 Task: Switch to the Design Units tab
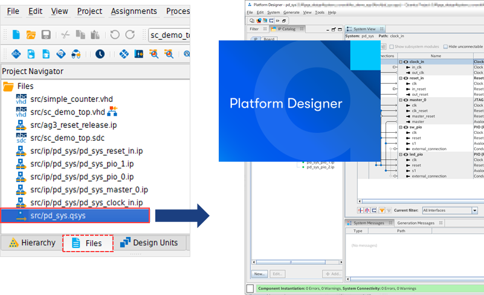[149, 243]
